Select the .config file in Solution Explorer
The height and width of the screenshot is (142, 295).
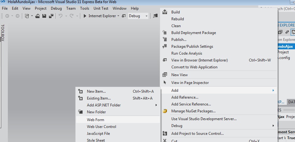click(x=283, y=58)
